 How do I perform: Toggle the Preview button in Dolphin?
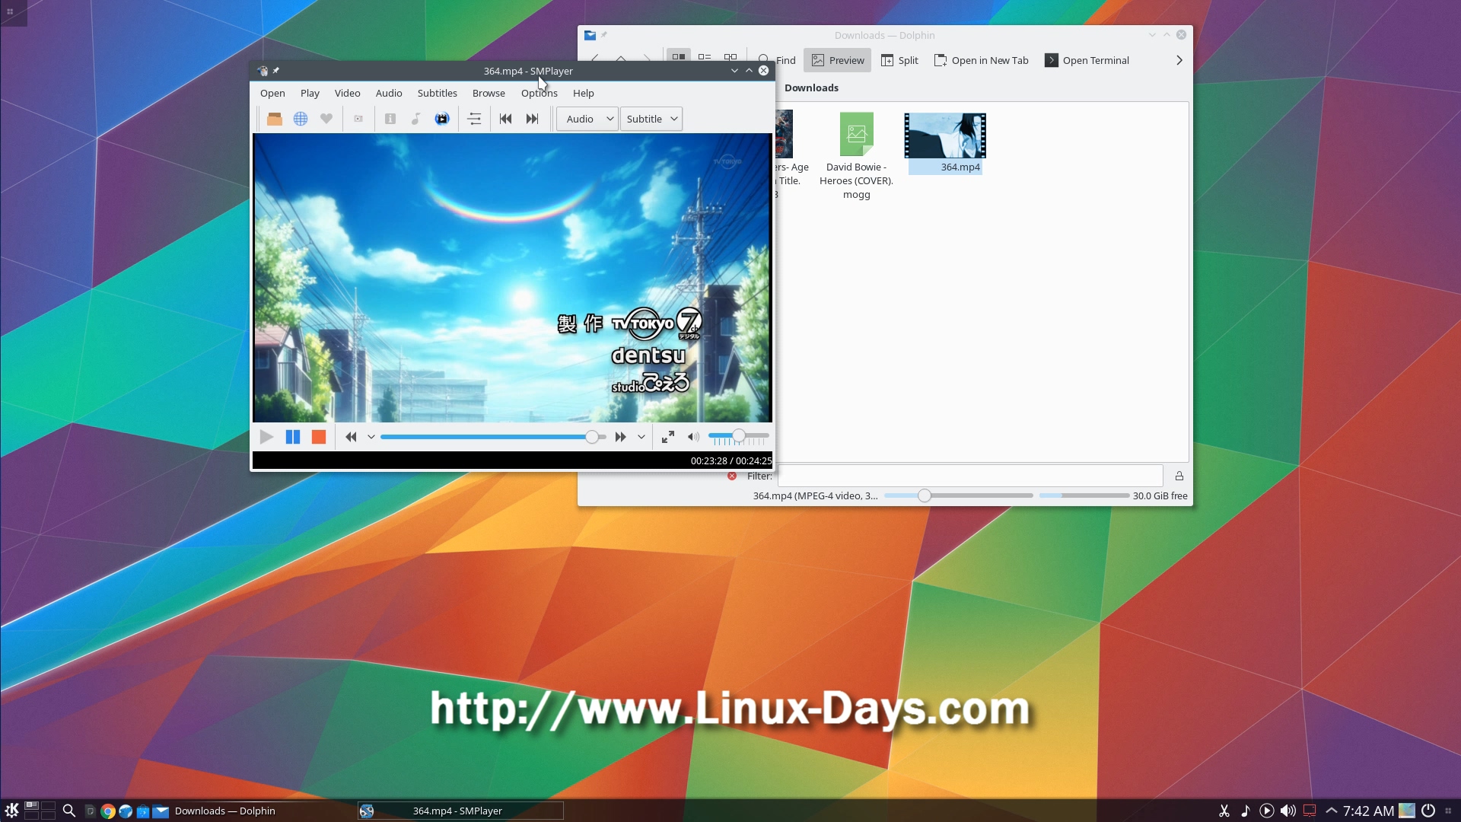[838, 60]
